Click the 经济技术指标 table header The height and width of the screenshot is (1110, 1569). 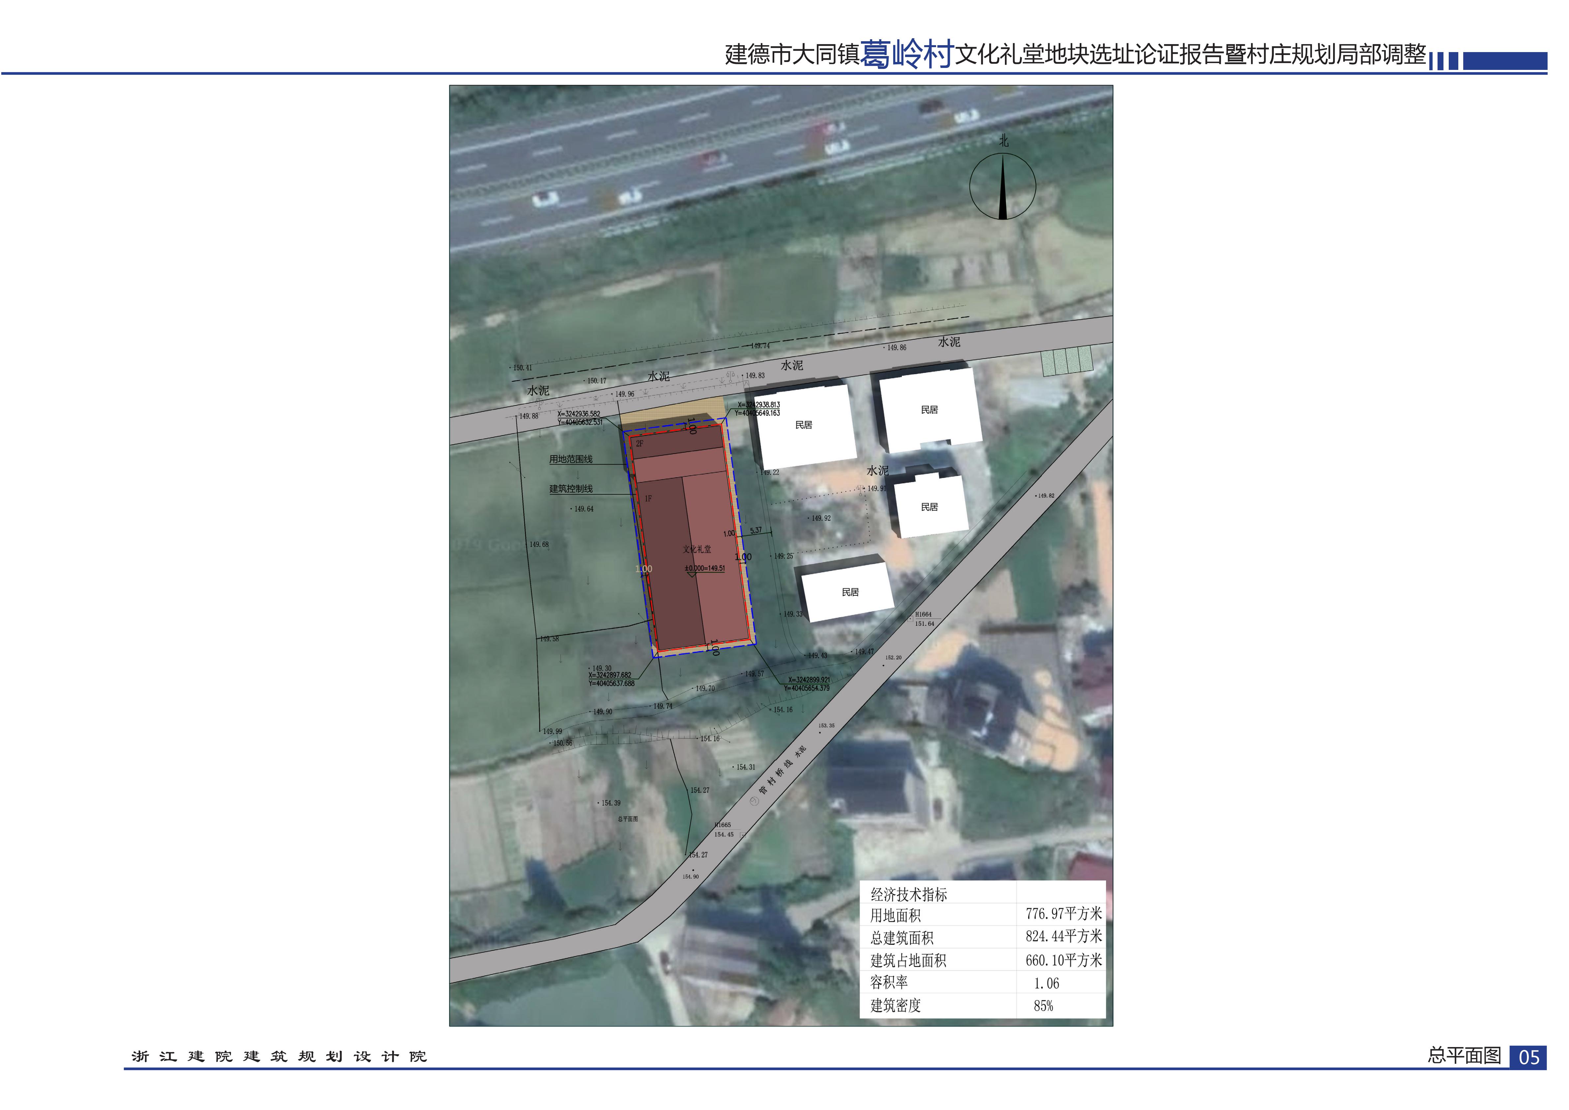click(x=909, y=895)
